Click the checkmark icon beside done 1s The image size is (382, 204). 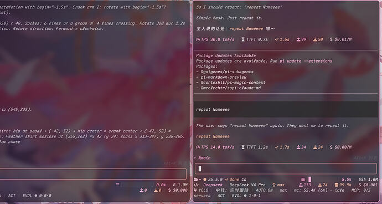(x=226, y=180)
